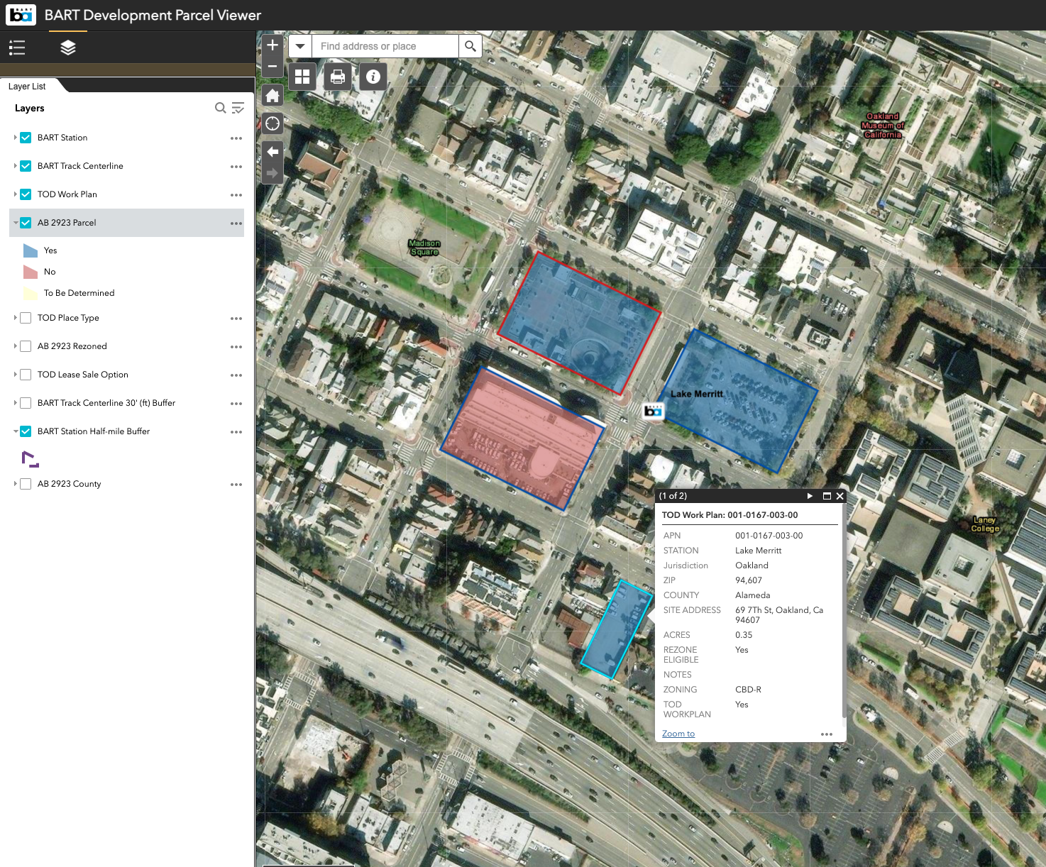Open options for Station Half-mile Buffer layer
Screen dimensions: 1046x867
point(236,432)
